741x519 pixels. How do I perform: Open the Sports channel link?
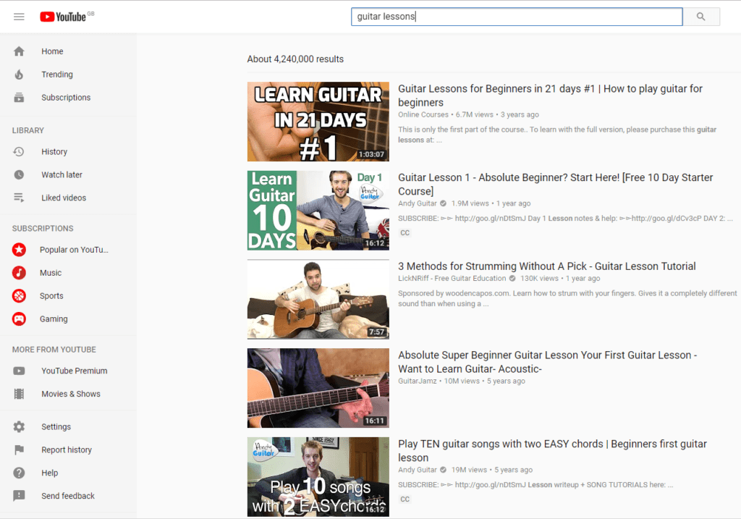(x=51, y=296)
